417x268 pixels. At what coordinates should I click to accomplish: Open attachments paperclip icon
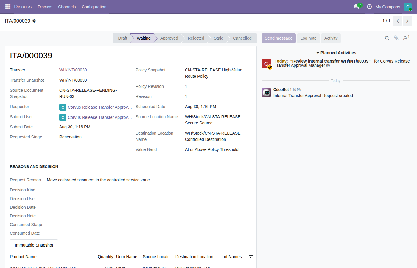[x=396, y=38]
